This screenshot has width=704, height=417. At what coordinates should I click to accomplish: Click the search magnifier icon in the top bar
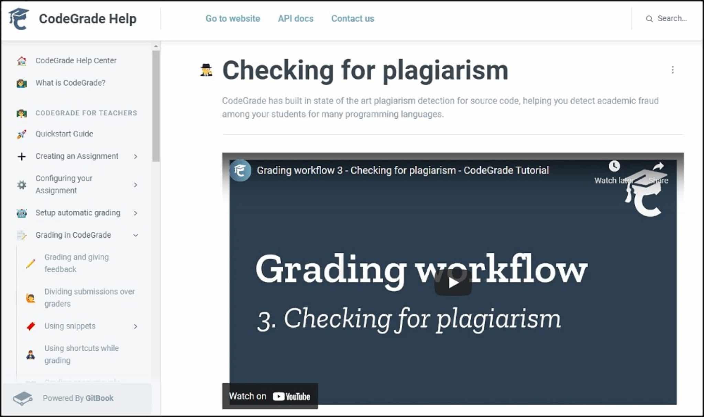[x=650, y=19]
